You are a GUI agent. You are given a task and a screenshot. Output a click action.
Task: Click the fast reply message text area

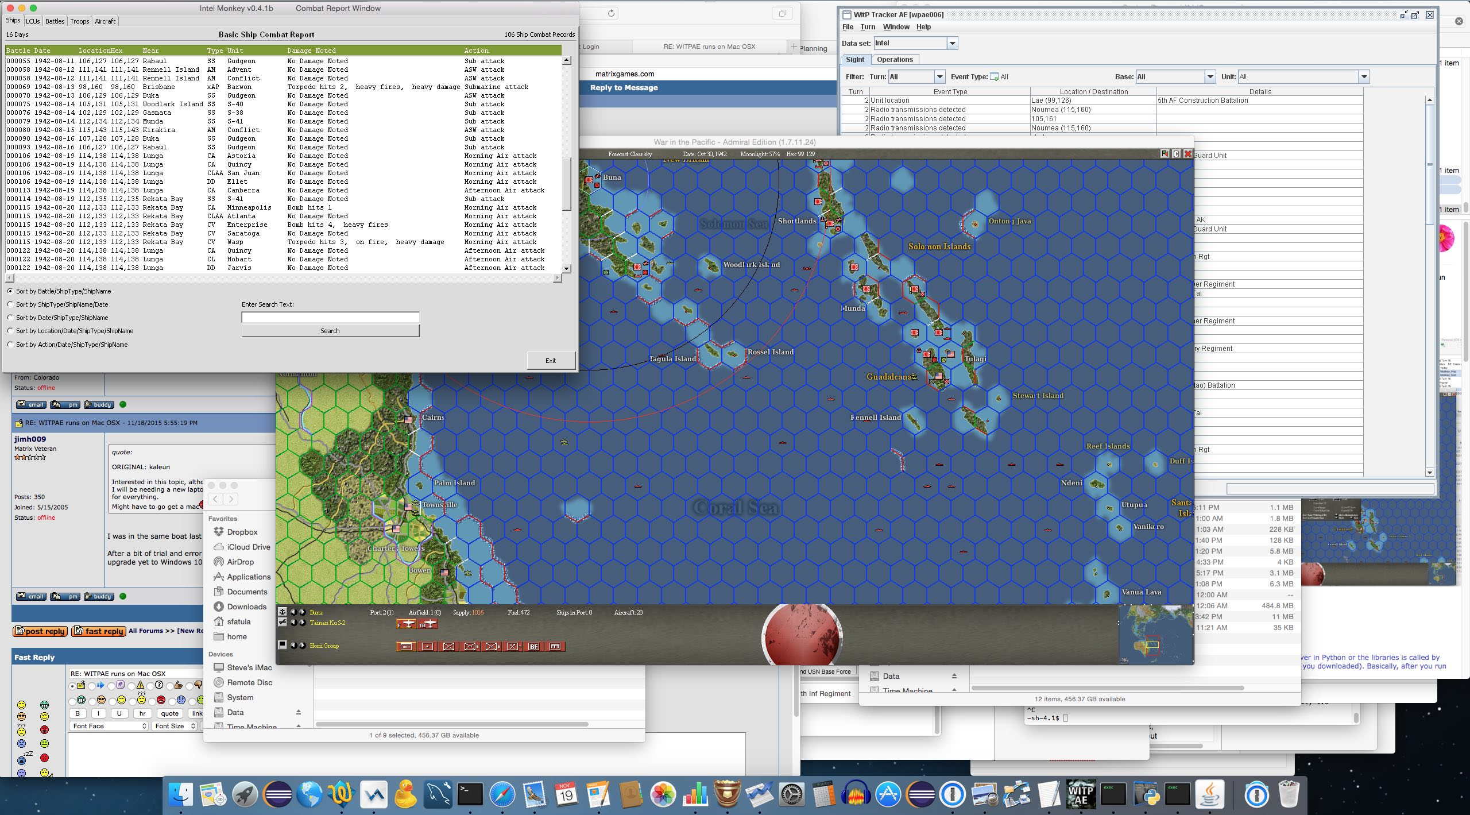407,755
